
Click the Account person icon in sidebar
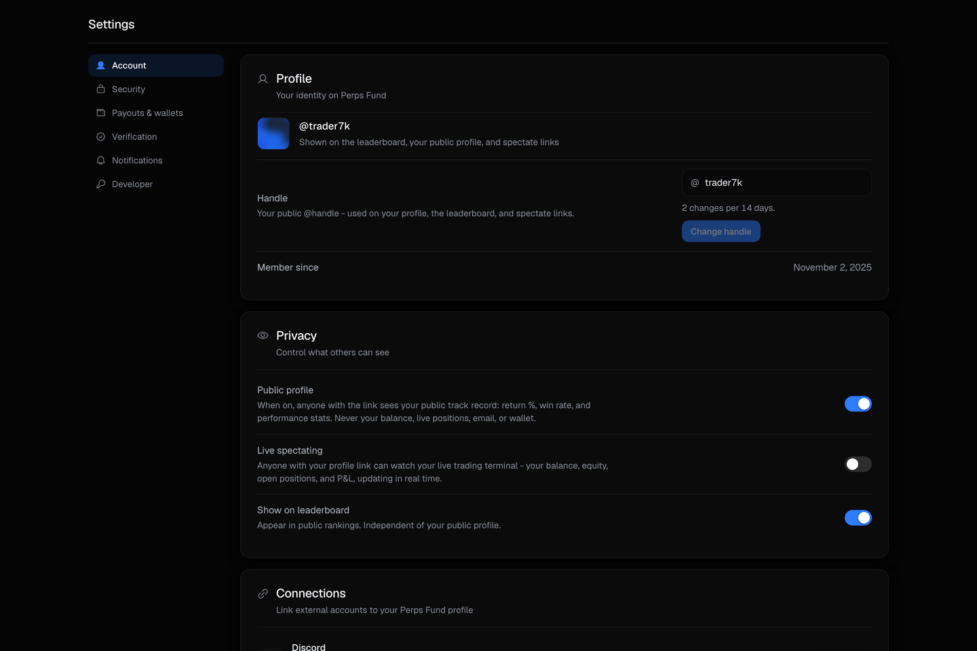tap(100, 66)
